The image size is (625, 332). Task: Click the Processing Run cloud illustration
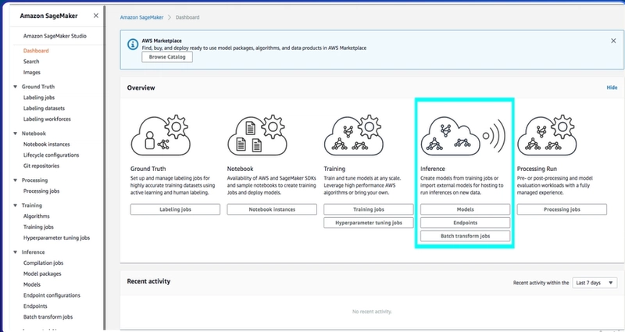click(548, 136)
